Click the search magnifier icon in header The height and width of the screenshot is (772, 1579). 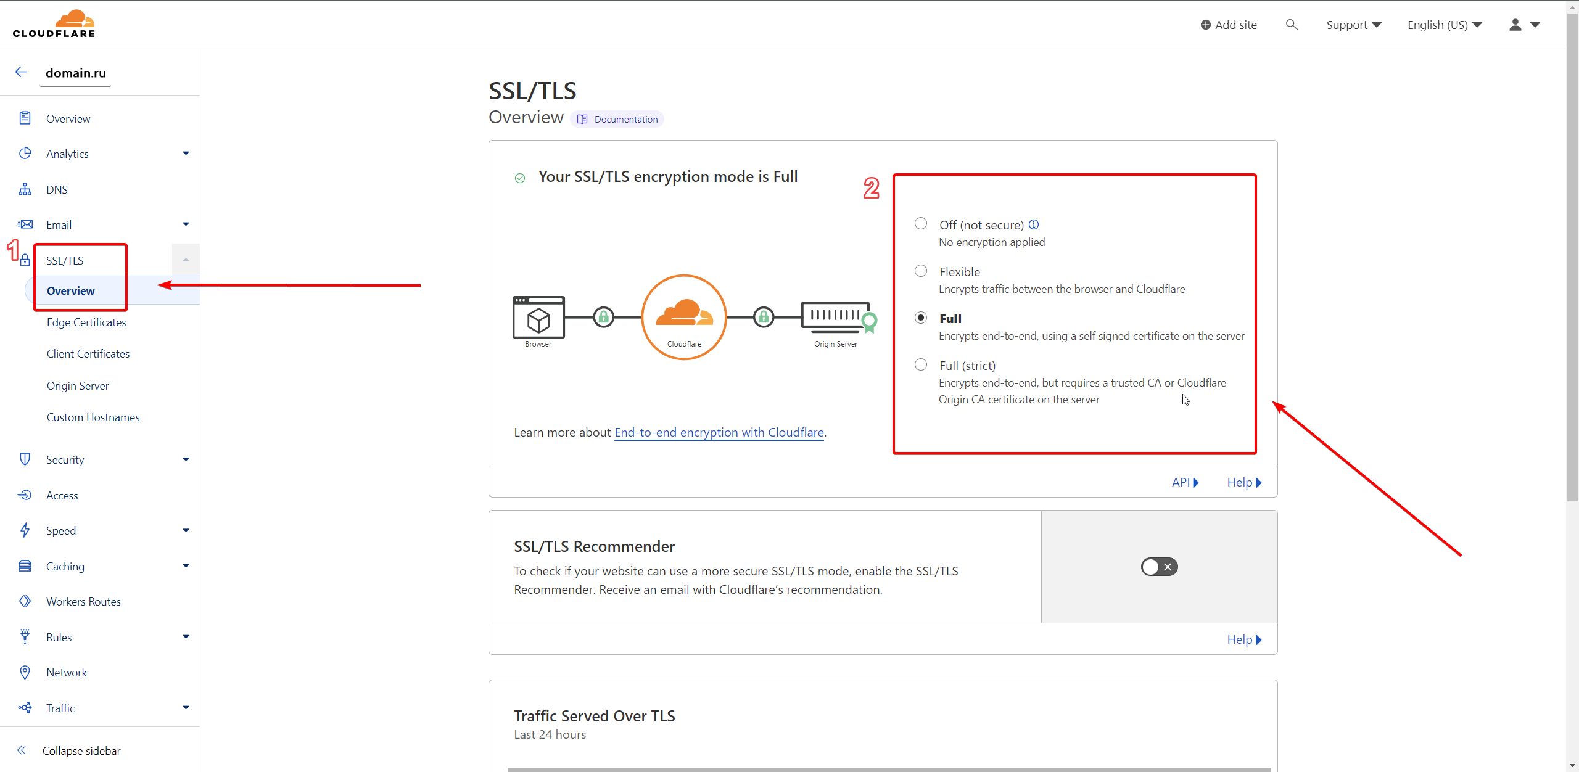pos(1292,25)
